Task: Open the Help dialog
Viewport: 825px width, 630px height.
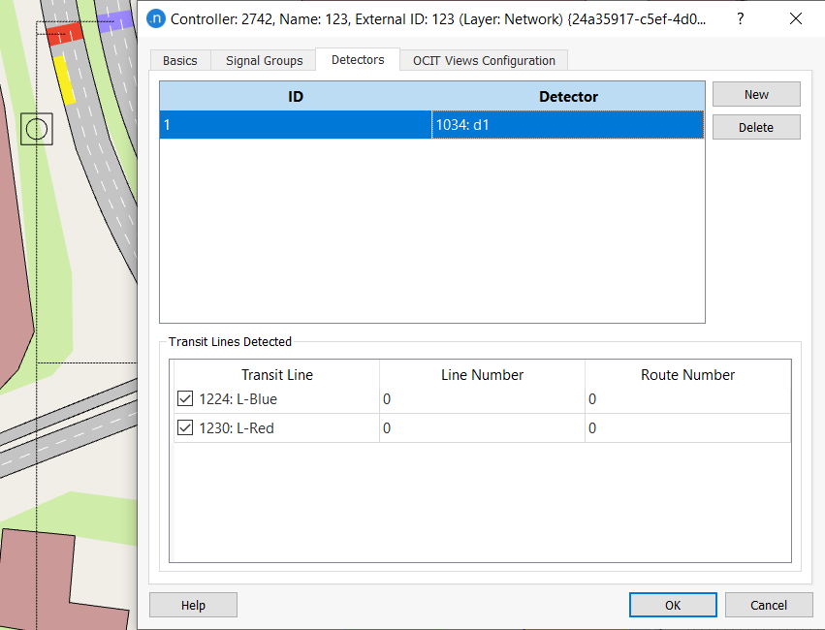Action: point(192,604)
